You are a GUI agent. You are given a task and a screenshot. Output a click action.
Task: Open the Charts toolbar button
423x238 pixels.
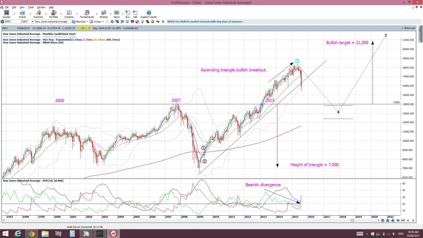coord(22,14)
